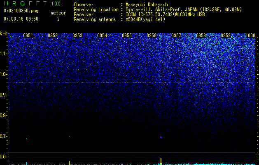This screenshot has height=165, width=259.
Task: Select the observer name Masayuki Kobayashi
Action: [148, 5]
